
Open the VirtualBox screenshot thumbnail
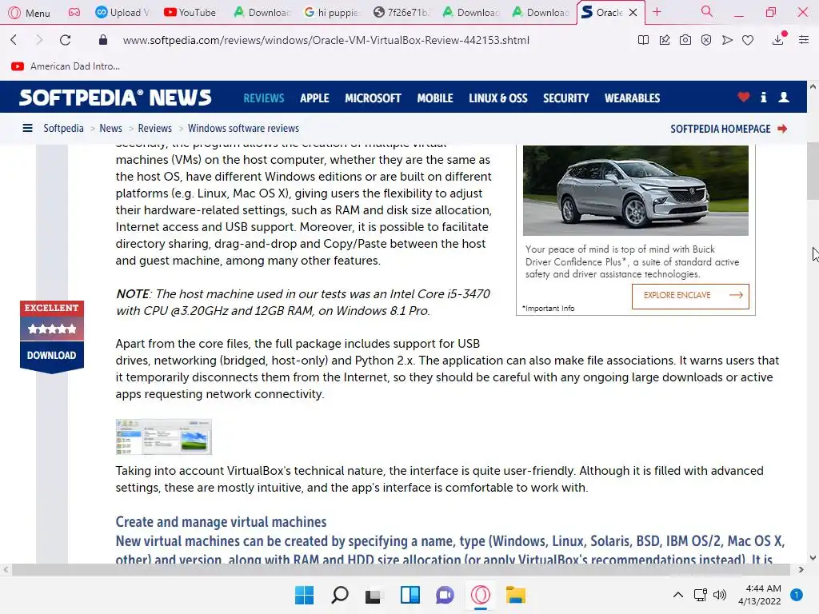[x=163, y=437]
